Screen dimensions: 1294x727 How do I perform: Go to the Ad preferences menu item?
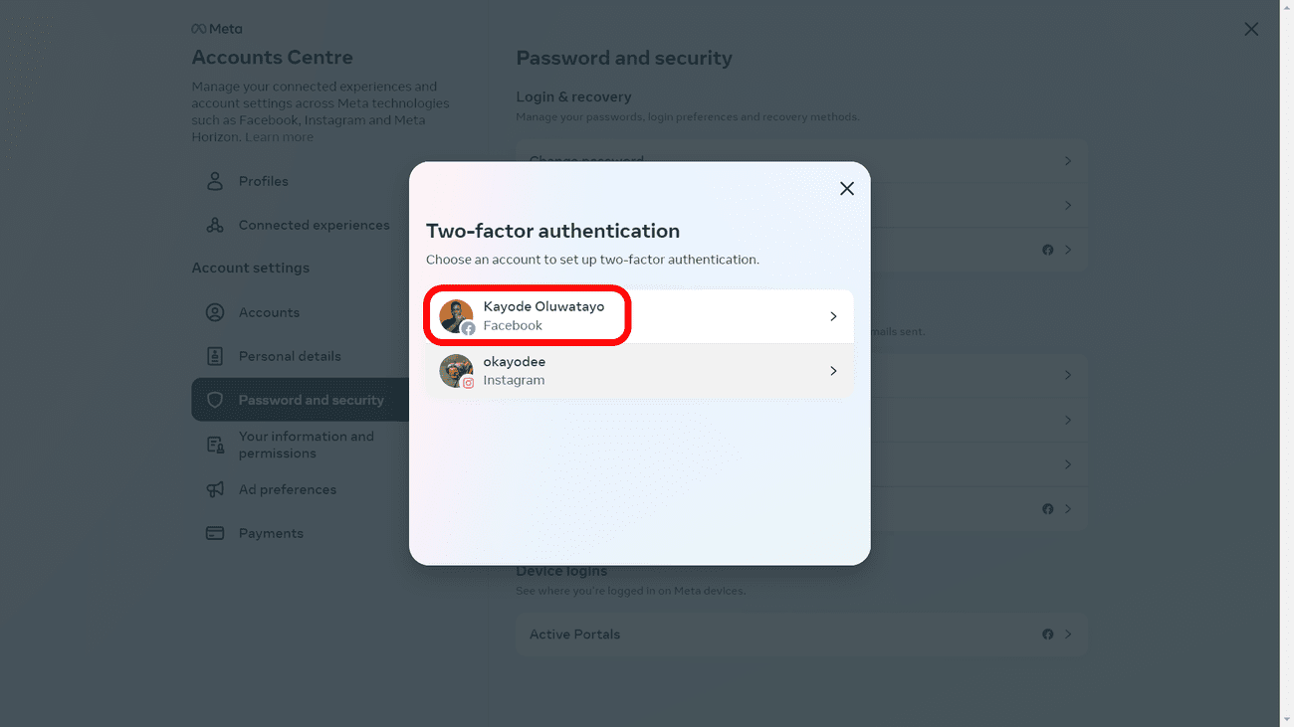coord(288,489)
